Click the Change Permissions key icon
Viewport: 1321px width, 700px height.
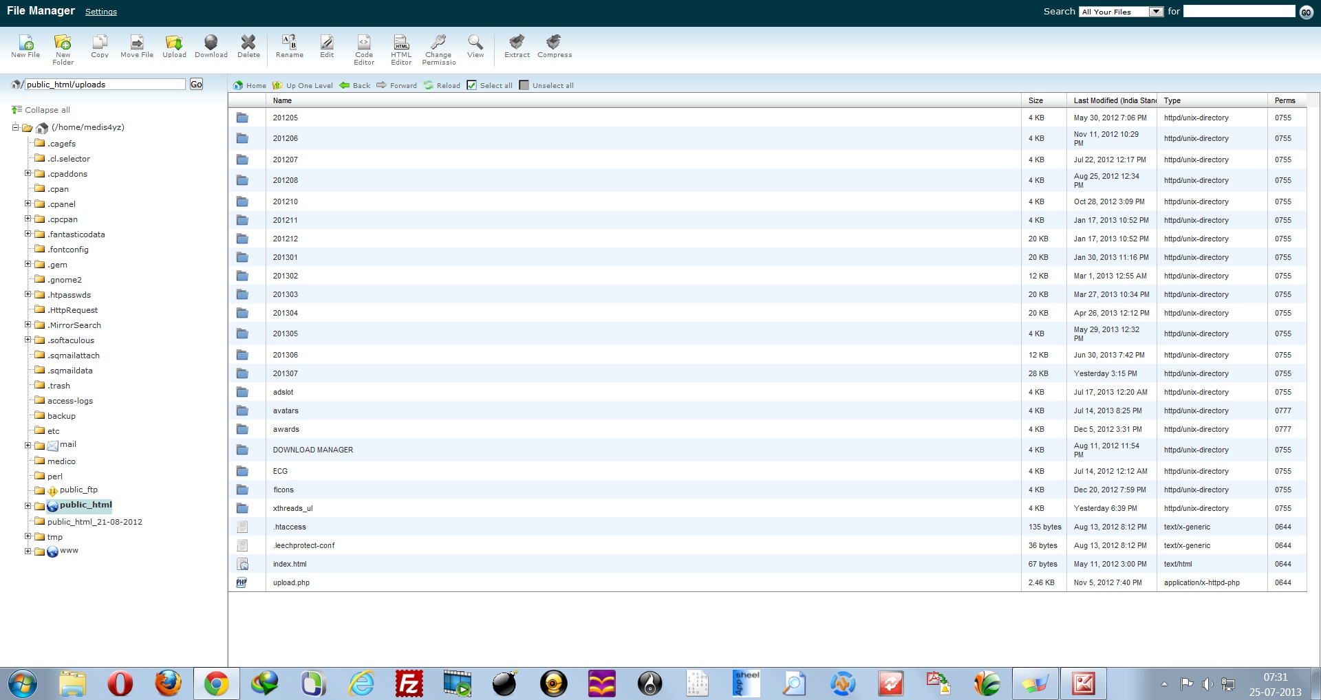(438, 43)
